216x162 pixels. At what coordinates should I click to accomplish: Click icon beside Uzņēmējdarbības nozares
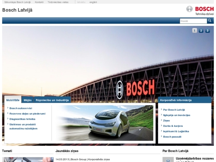point(168,160)
